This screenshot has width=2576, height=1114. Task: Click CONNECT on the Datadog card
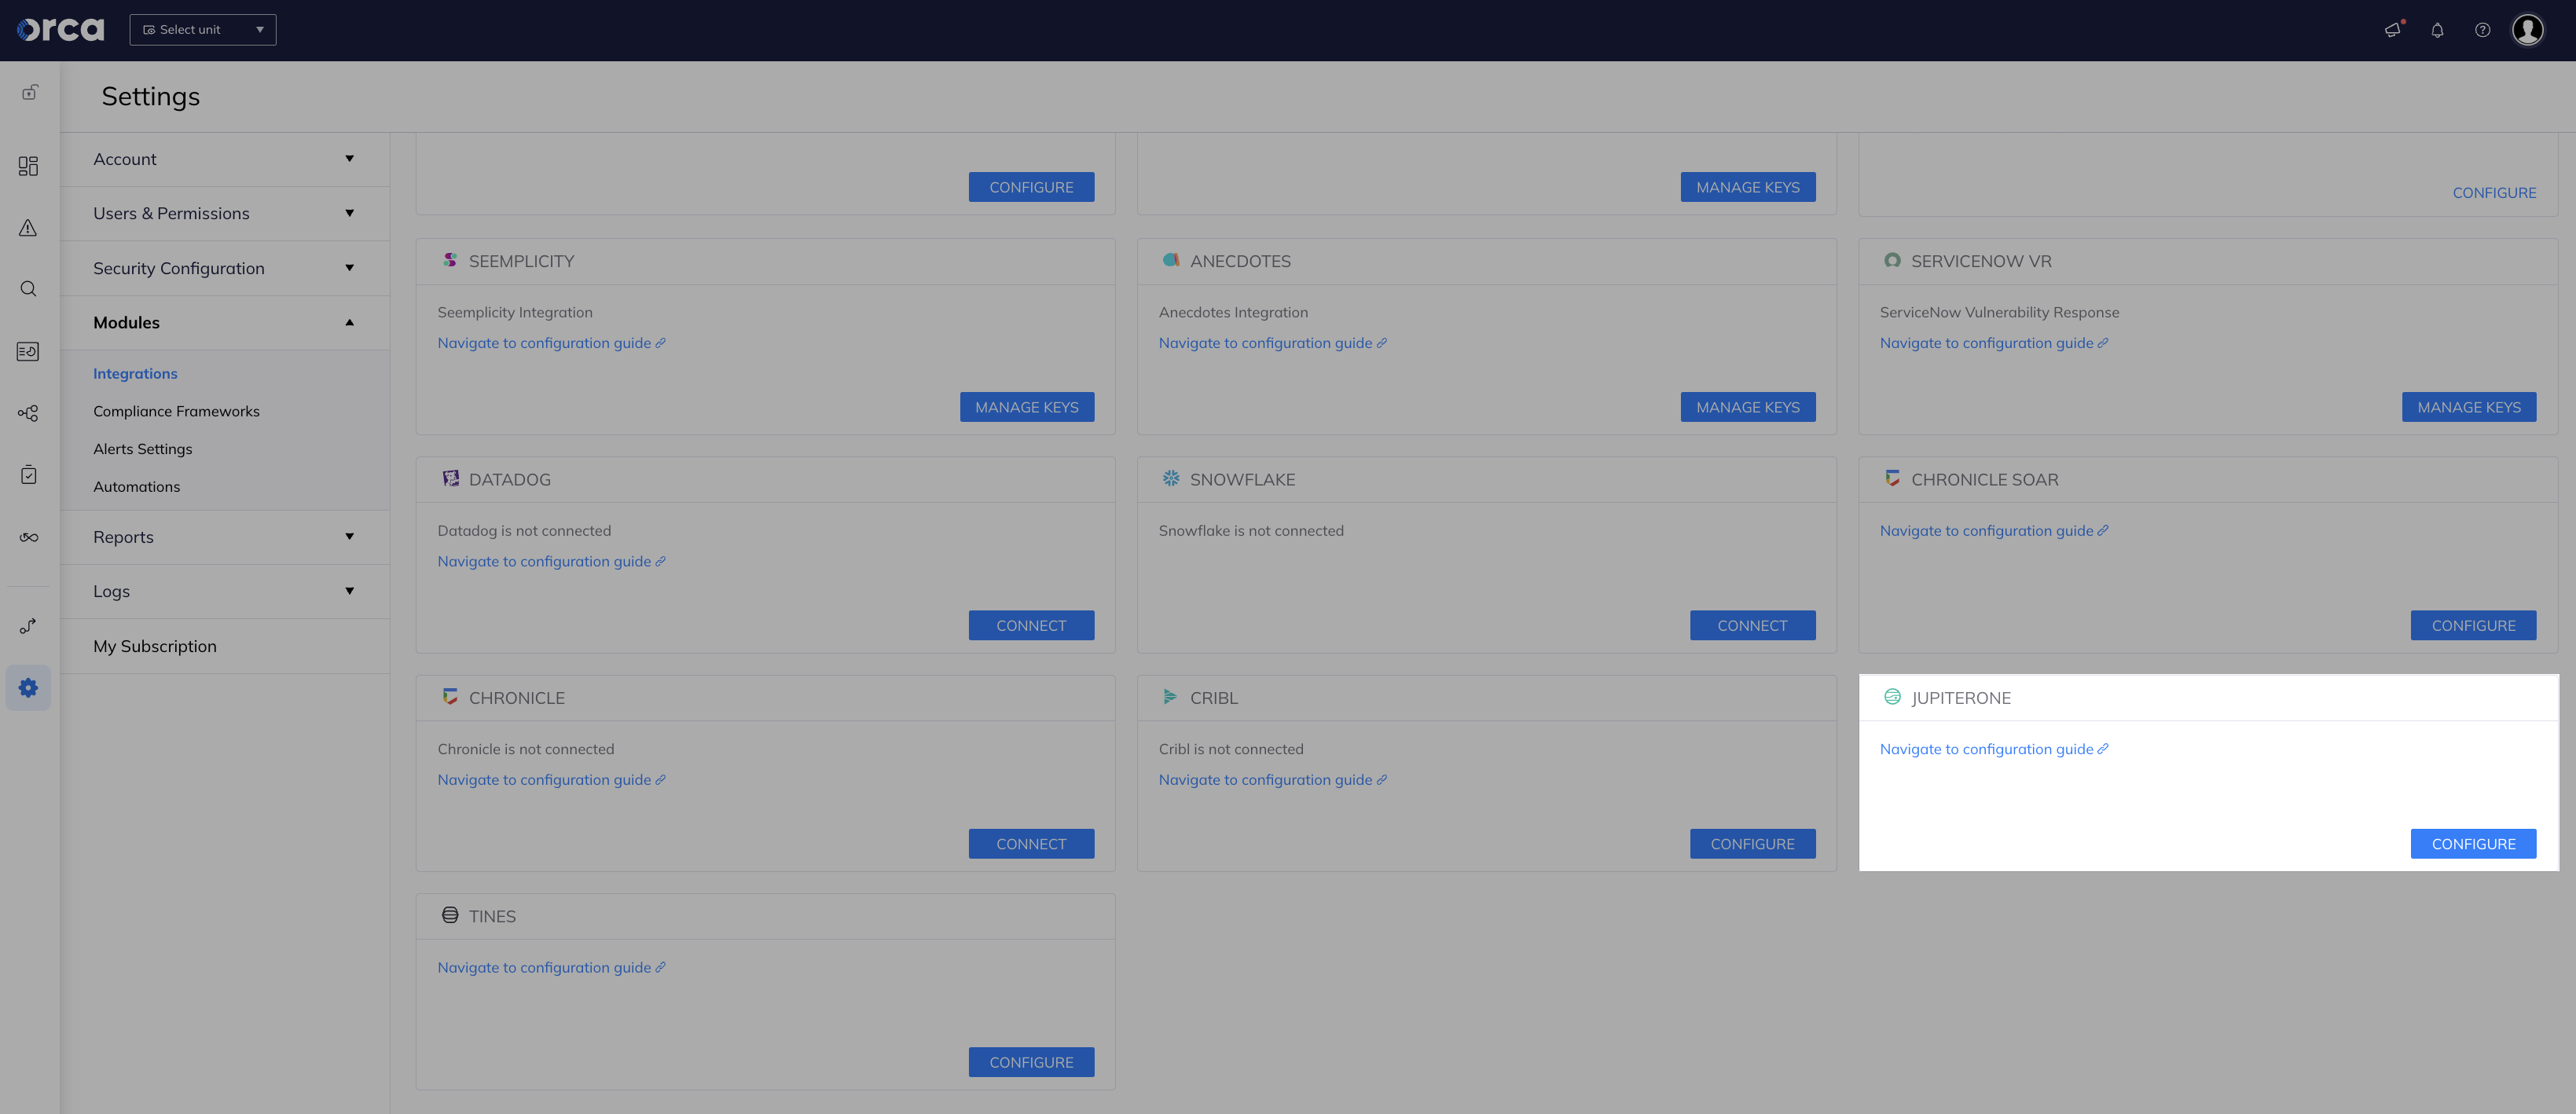[1031, 625]
